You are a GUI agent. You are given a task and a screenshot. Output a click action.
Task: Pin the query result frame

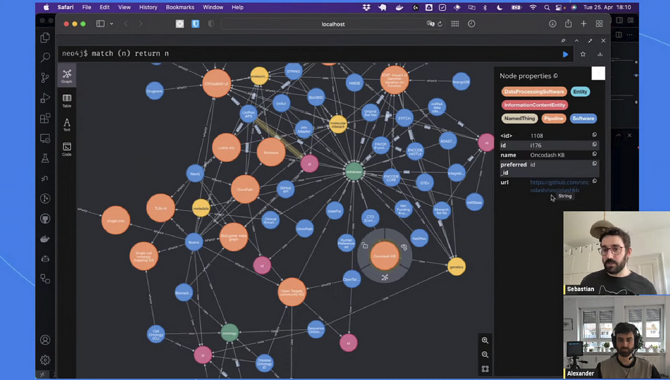(563, 40)
